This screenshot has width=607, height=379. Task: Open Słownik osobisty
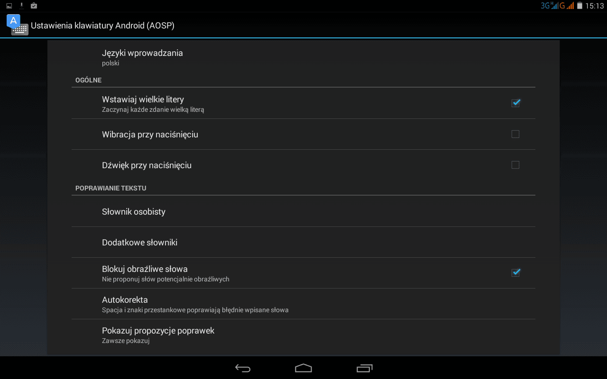coord(303,212)
